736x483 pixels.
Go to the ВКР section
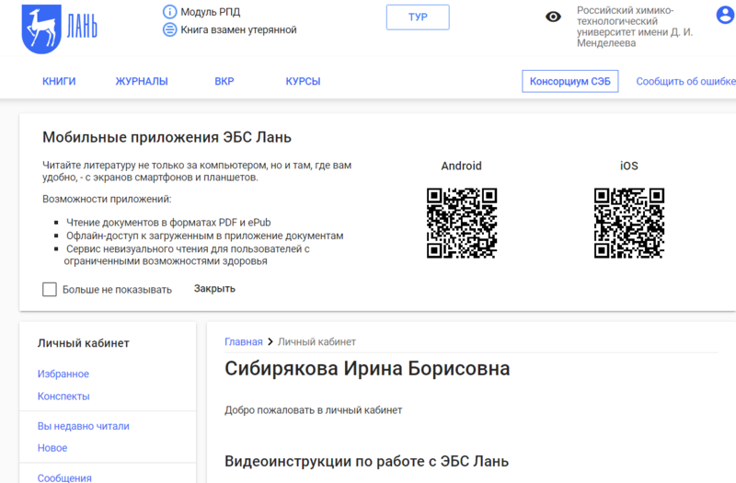pos(224,81)
